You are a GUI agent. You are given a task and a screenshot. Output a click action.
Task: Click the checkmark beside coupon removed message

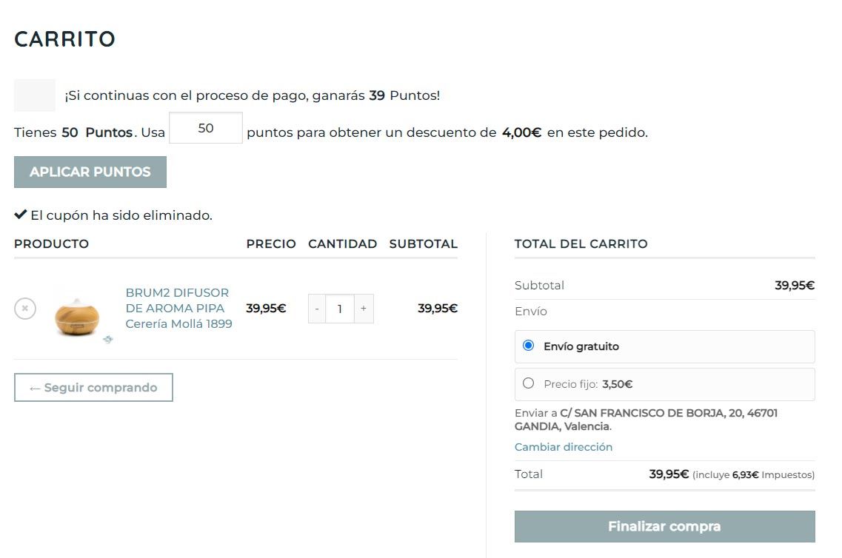tap(21, 215)
